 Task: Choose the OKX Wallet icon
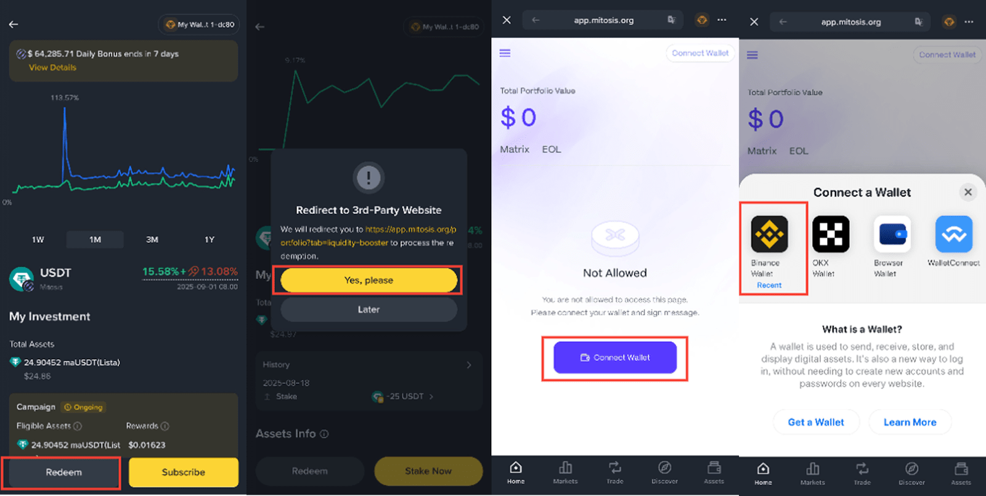pos(831,234)
